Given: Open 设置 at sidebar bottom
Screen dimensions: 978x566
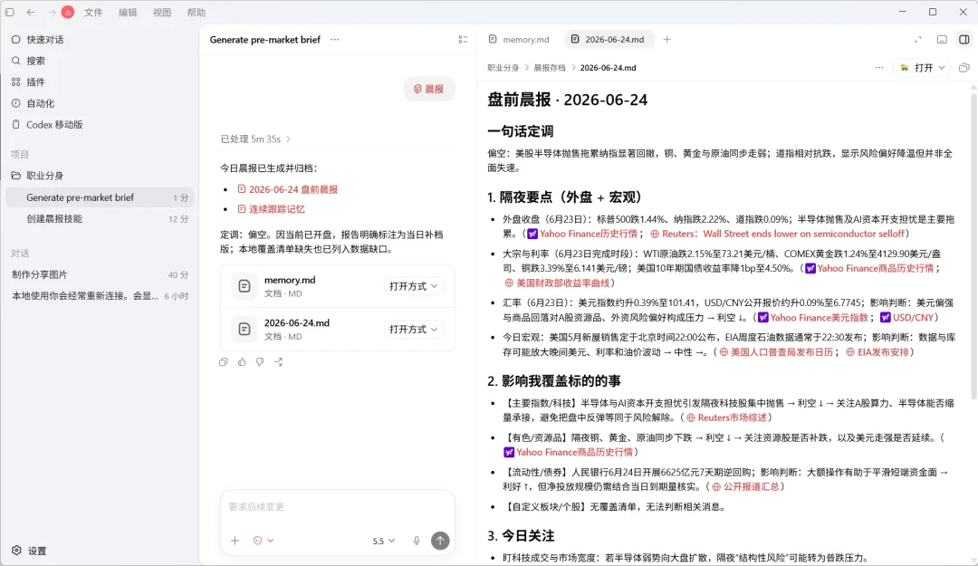Looking at the screenshot, I should pos(29,551).
